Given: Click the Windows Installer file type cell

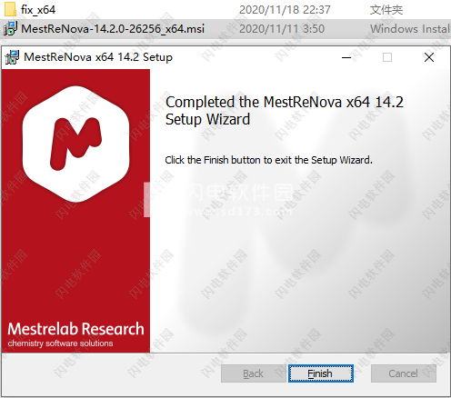Looking at the screenshot, I should coord(410,29).
